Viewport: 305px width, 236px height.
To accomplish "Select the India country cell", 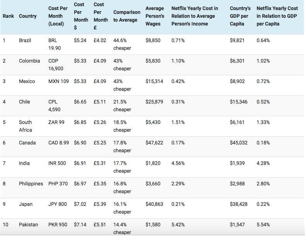I will coord(24,163).
